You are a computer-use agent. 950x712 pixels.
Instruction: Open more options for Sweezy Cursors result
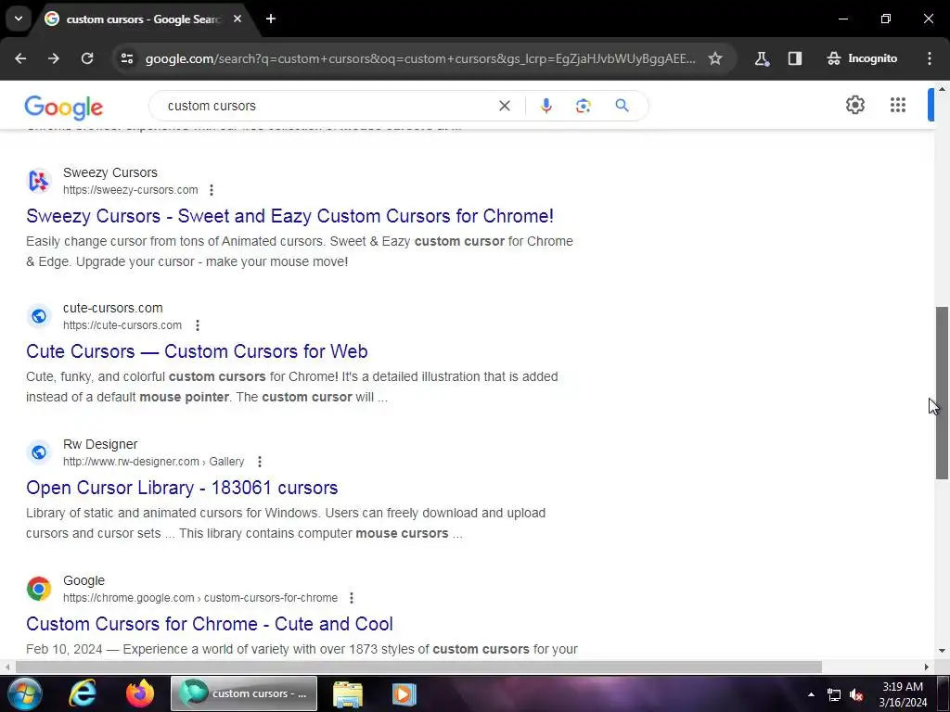click(x=211, y=190)
